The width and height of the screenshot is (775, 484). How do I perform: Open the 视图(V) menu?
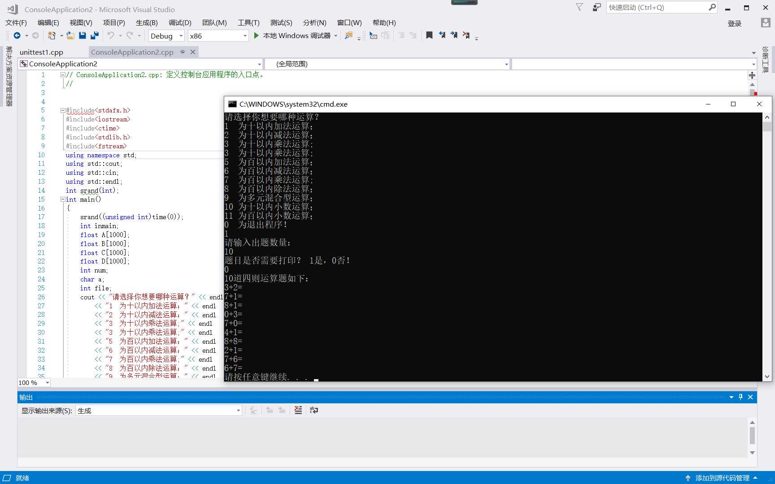[x=81, y=23]
